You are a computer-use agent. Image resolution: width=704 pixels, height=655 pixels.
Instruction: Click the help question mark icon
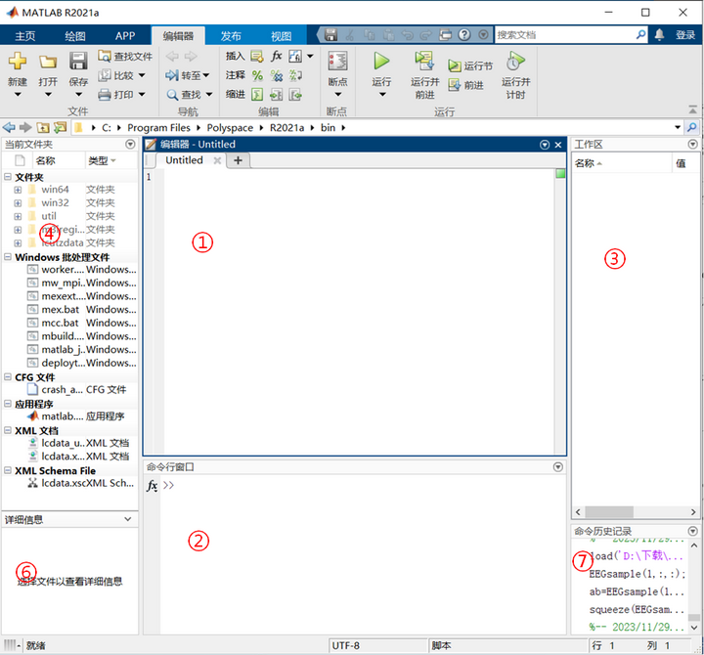(464, 34)
